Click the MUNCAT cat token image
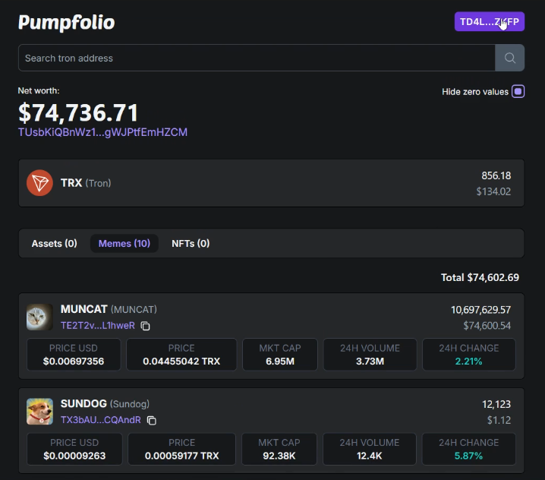Viewport: 545px width, 480px height. coord(39,317)
